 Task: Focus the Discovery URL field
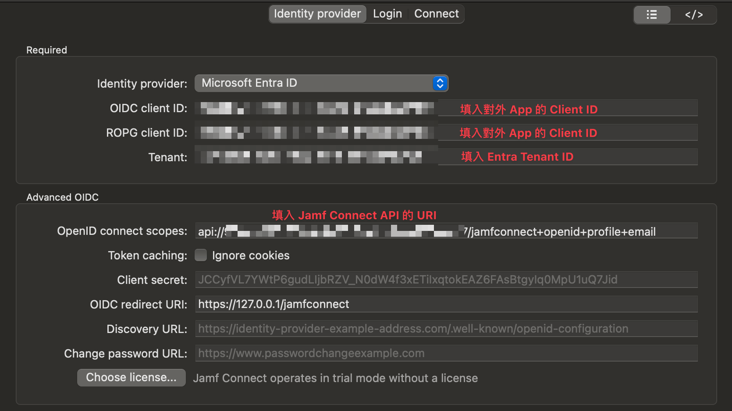(446, 329)
